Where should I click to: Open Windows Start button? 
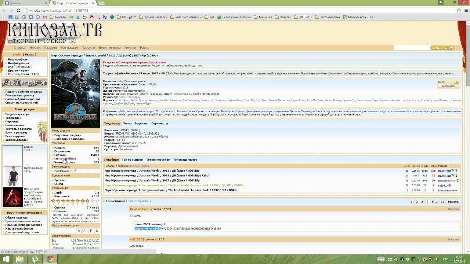point(6,259)
